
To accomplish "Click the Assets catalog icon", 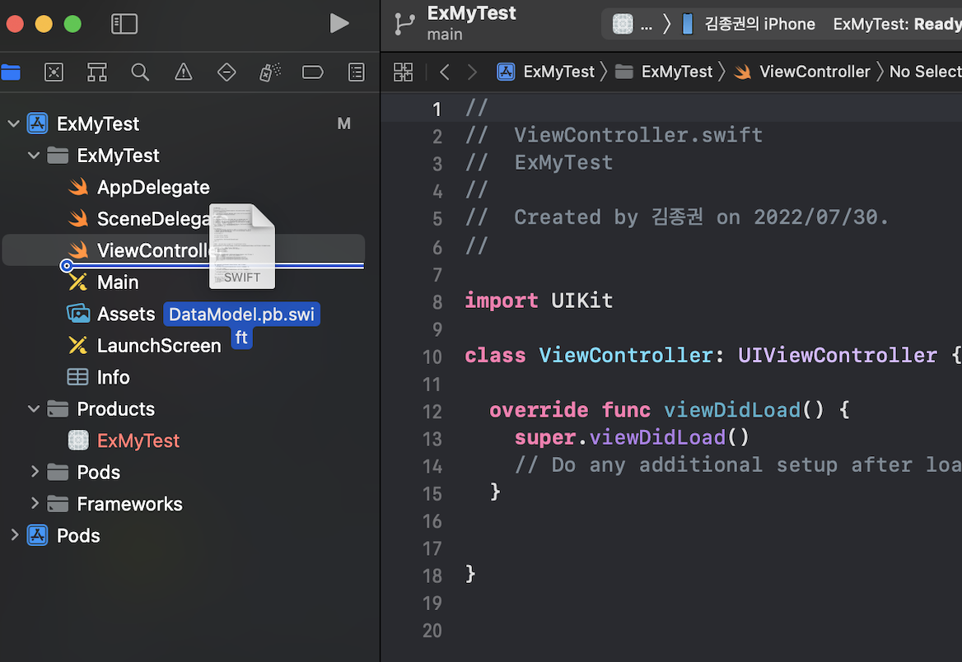I will 78,314.
